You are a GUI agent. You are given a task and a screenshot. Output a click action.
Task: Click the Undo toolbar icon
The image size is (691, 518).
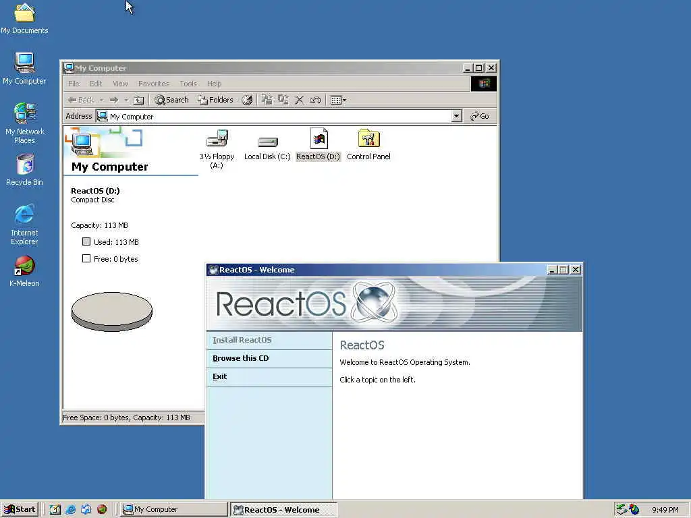(315, 100)
